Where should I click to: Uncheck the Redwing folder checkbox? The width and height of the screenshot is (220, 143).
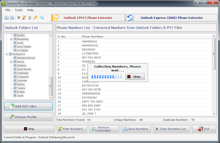click(x=15, y=39)
